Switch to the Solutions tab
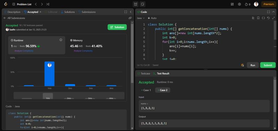The width and height of the screenshot is (278, 131). tap(68, 12)
